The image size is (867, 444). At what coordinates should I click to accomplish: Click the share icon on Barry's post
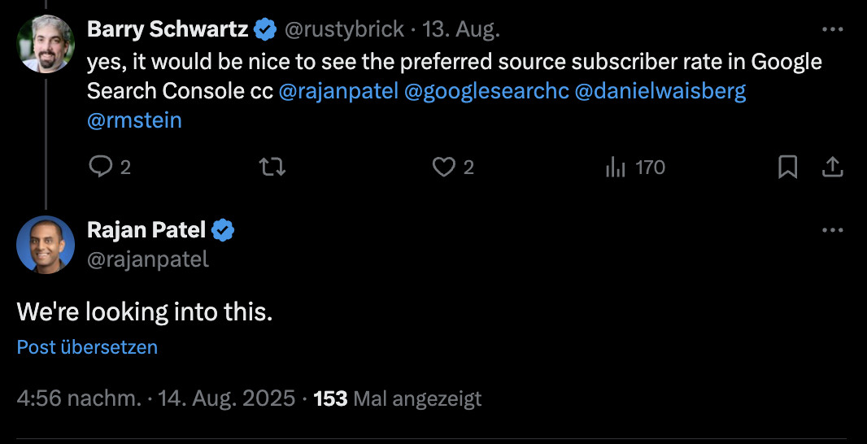[832, 168]
